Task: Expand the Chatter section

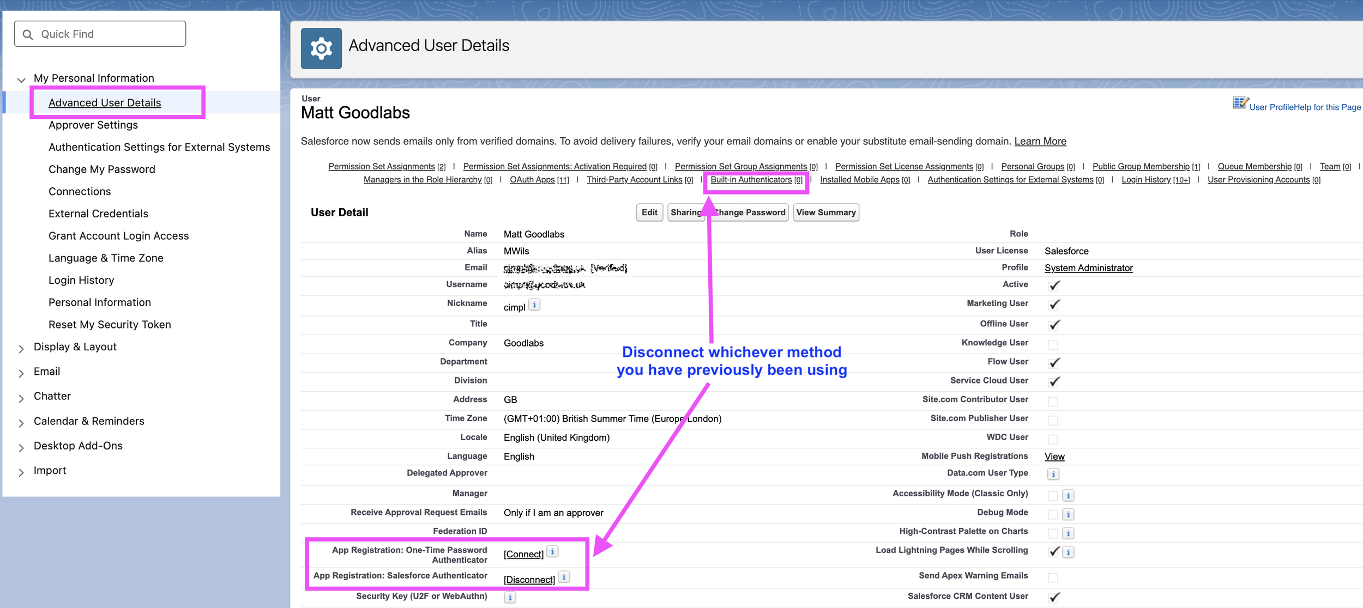Action: (x=21, y=398)
